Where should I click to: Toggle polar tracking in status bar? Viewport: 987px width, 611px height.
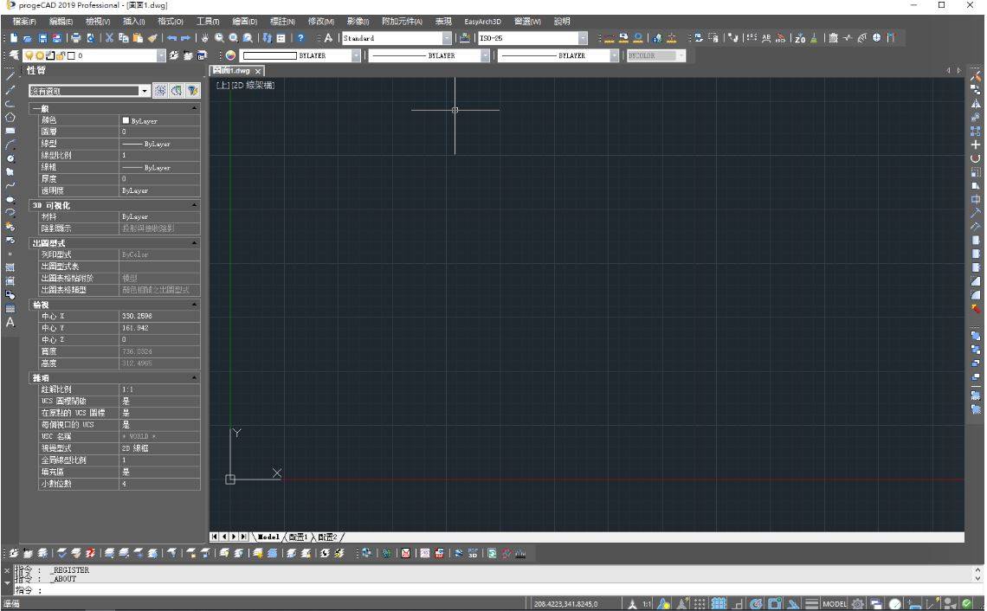click(756, 603)
